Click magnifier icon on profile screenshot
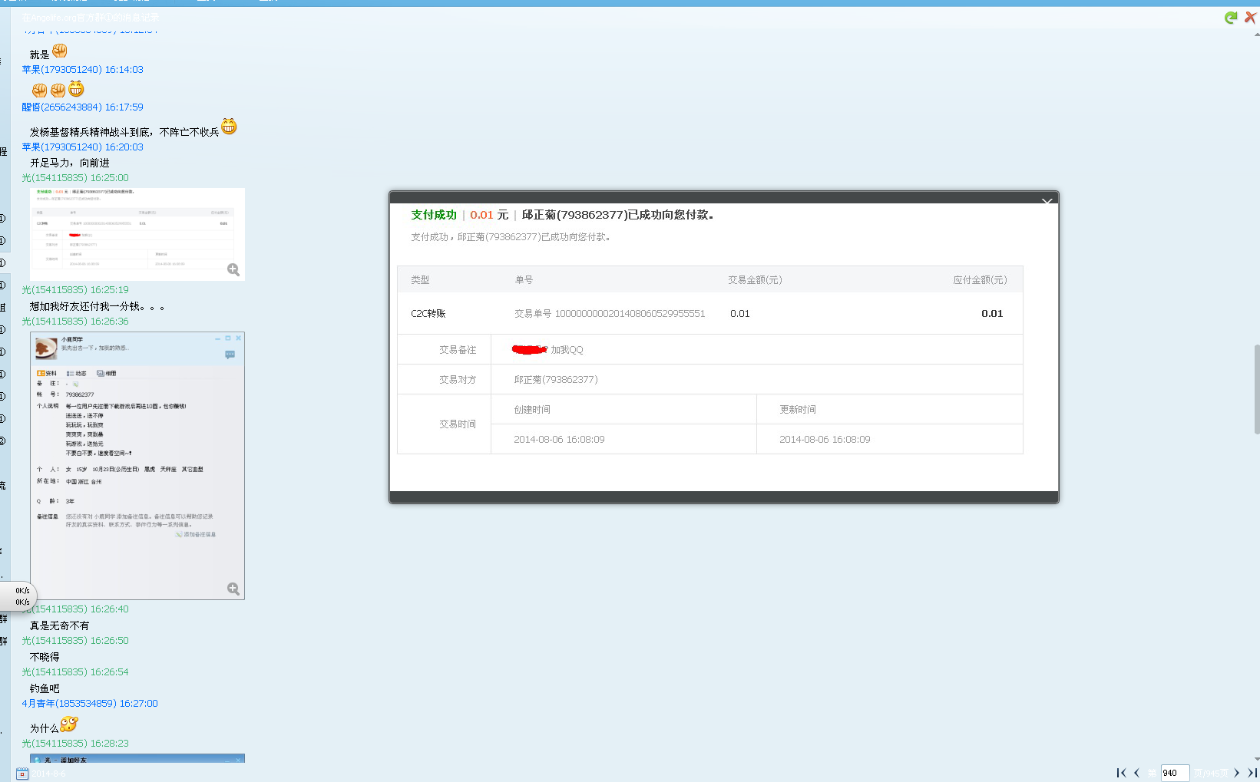 tap(233, 589)
